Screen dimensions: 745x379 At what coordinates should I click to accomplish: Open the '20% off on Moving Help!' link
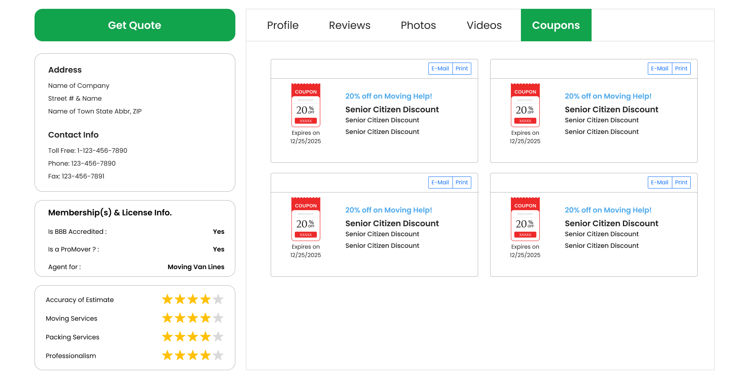tap(388, 96)
